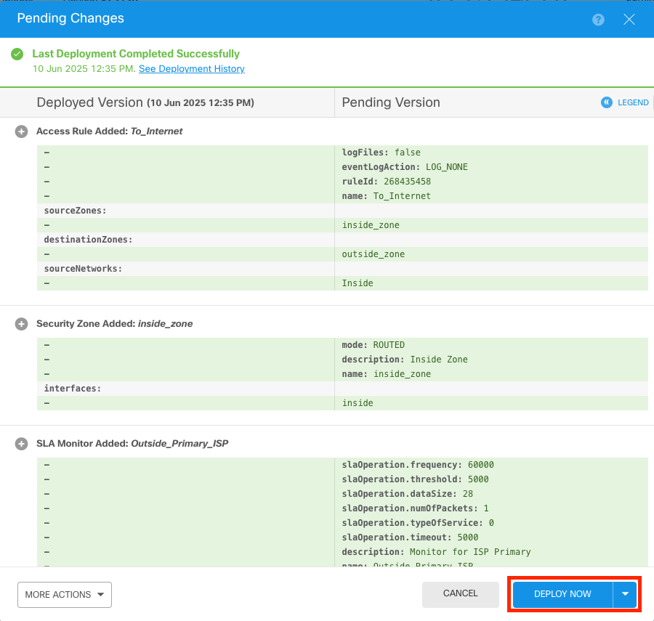
Task: Click the 'slaOperation.threshold: 5000' line
Action: coord(415,479)
